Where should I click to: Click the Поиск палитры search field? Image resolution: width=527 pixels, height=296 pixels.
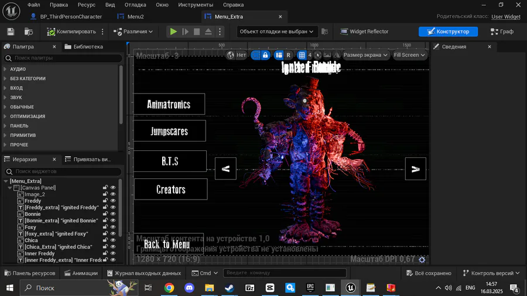coord(63,58)
